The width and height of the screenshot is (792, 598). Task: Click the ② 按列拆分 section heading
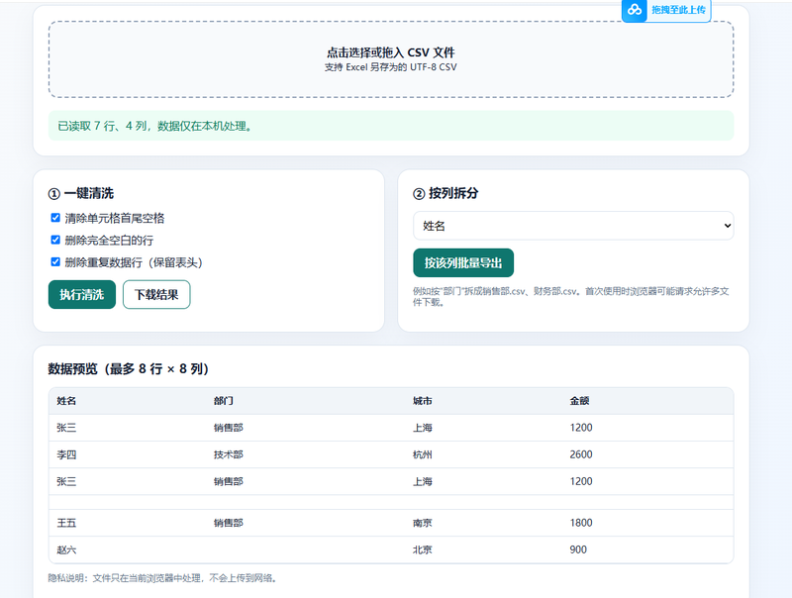(445, 193)
